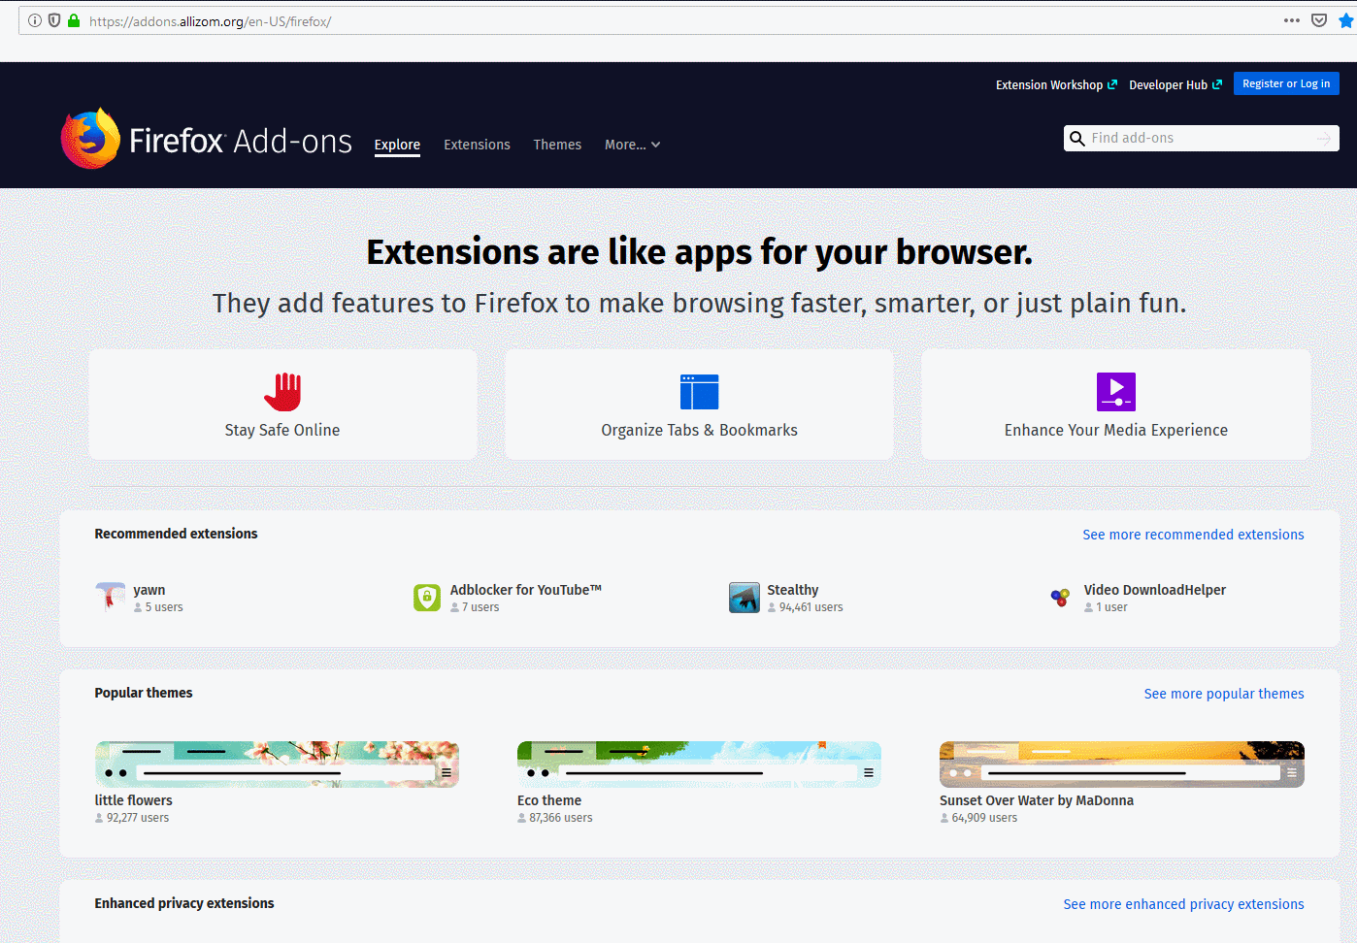Expand the More... dropdown menu
The height and width of the screenshot is (943, 1357).
pyautogui.click(x=632, y=145)
